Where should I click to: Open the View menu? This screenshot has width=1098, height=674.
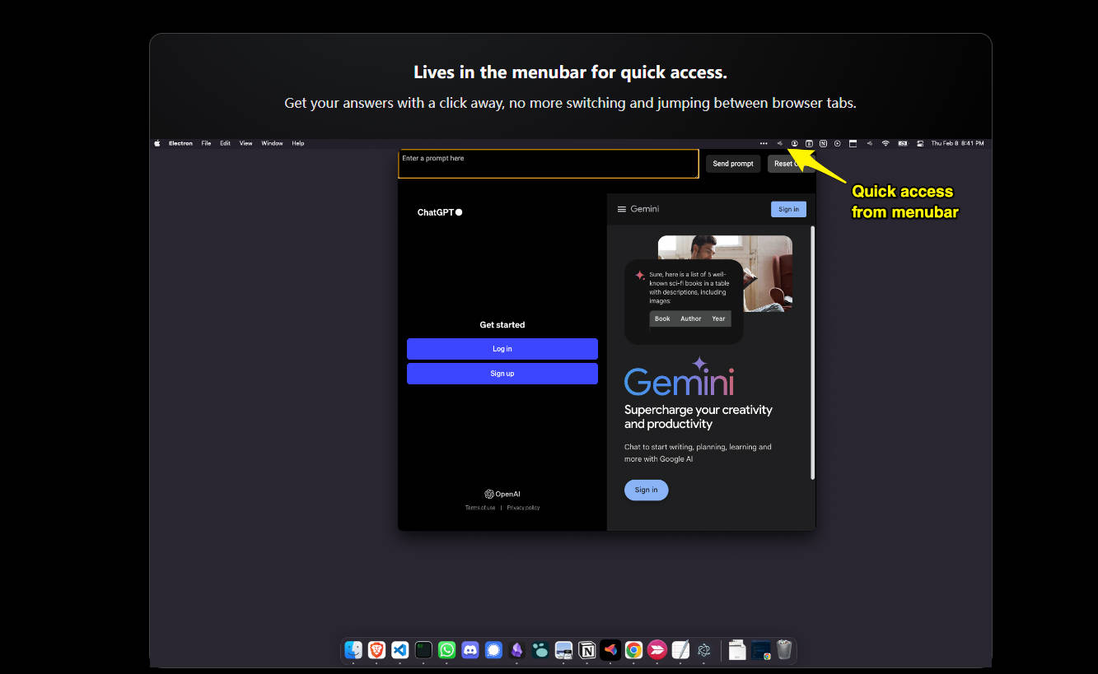[x=245, y=143]
